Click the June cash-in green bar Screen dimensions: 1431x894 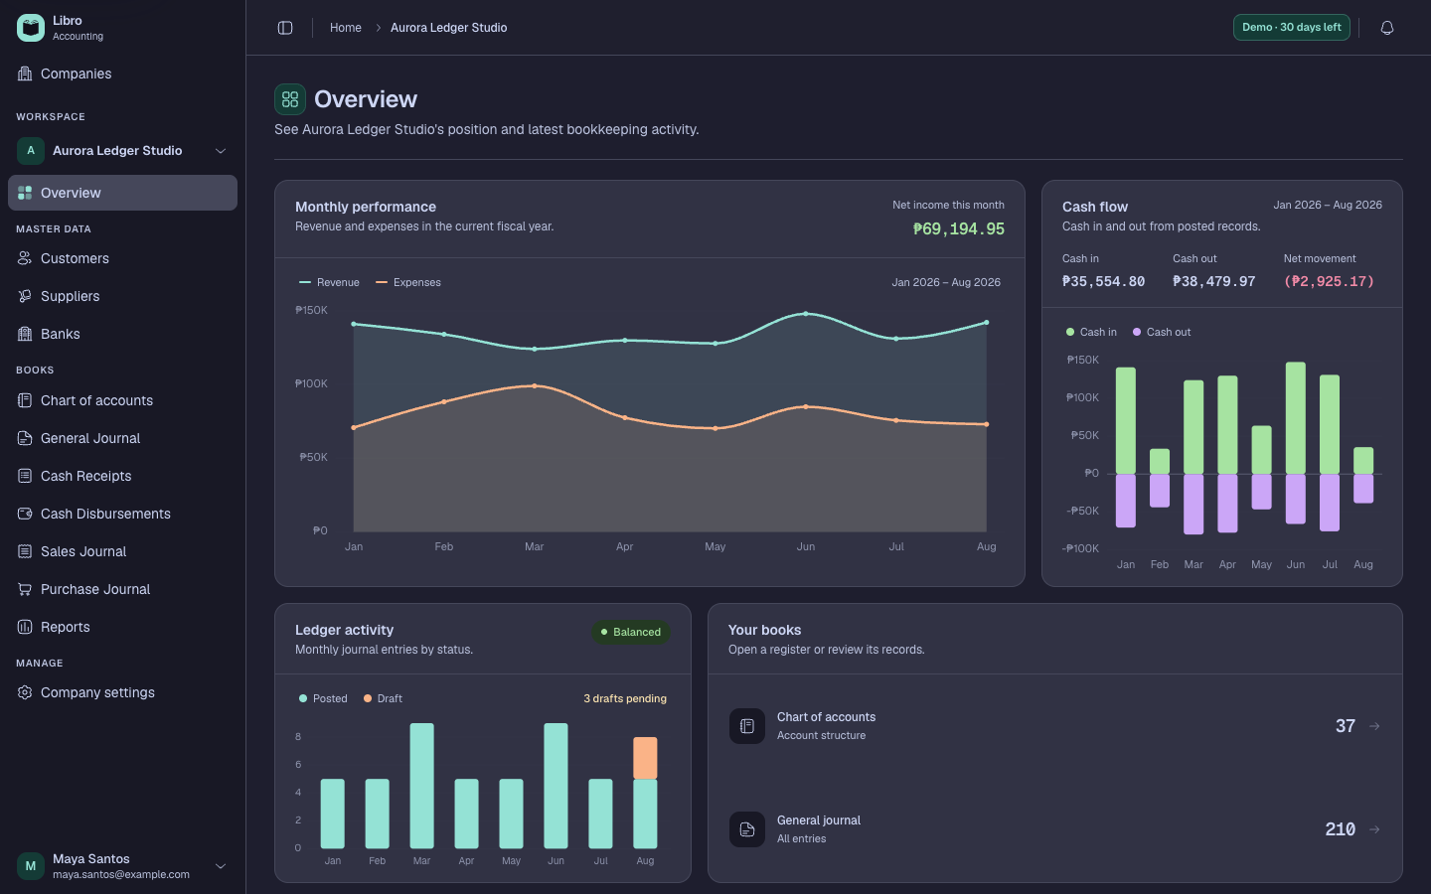(1296, 418)
